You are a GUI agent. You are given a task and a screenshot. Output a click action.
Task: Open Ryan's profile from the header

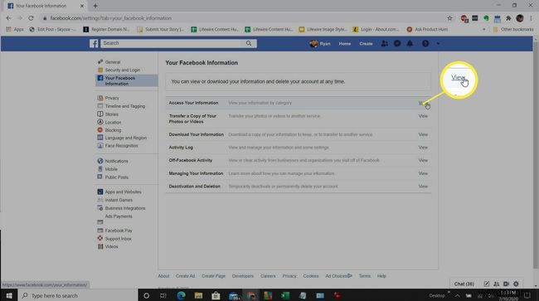[x=320, y=44]
